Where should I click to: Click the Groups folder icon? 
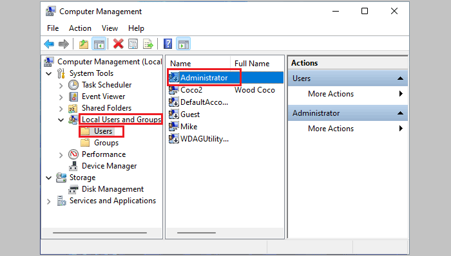85,143
